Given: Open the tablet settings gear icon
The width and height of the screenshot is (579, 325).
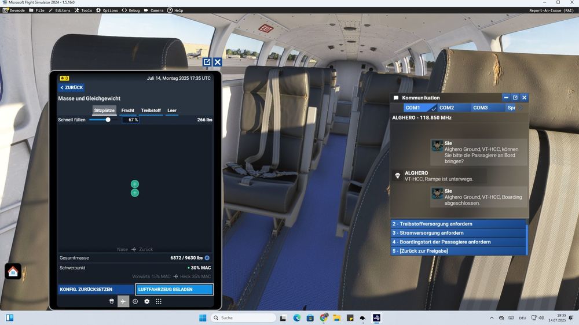Looking at the screenshot, I should point(147,301).
